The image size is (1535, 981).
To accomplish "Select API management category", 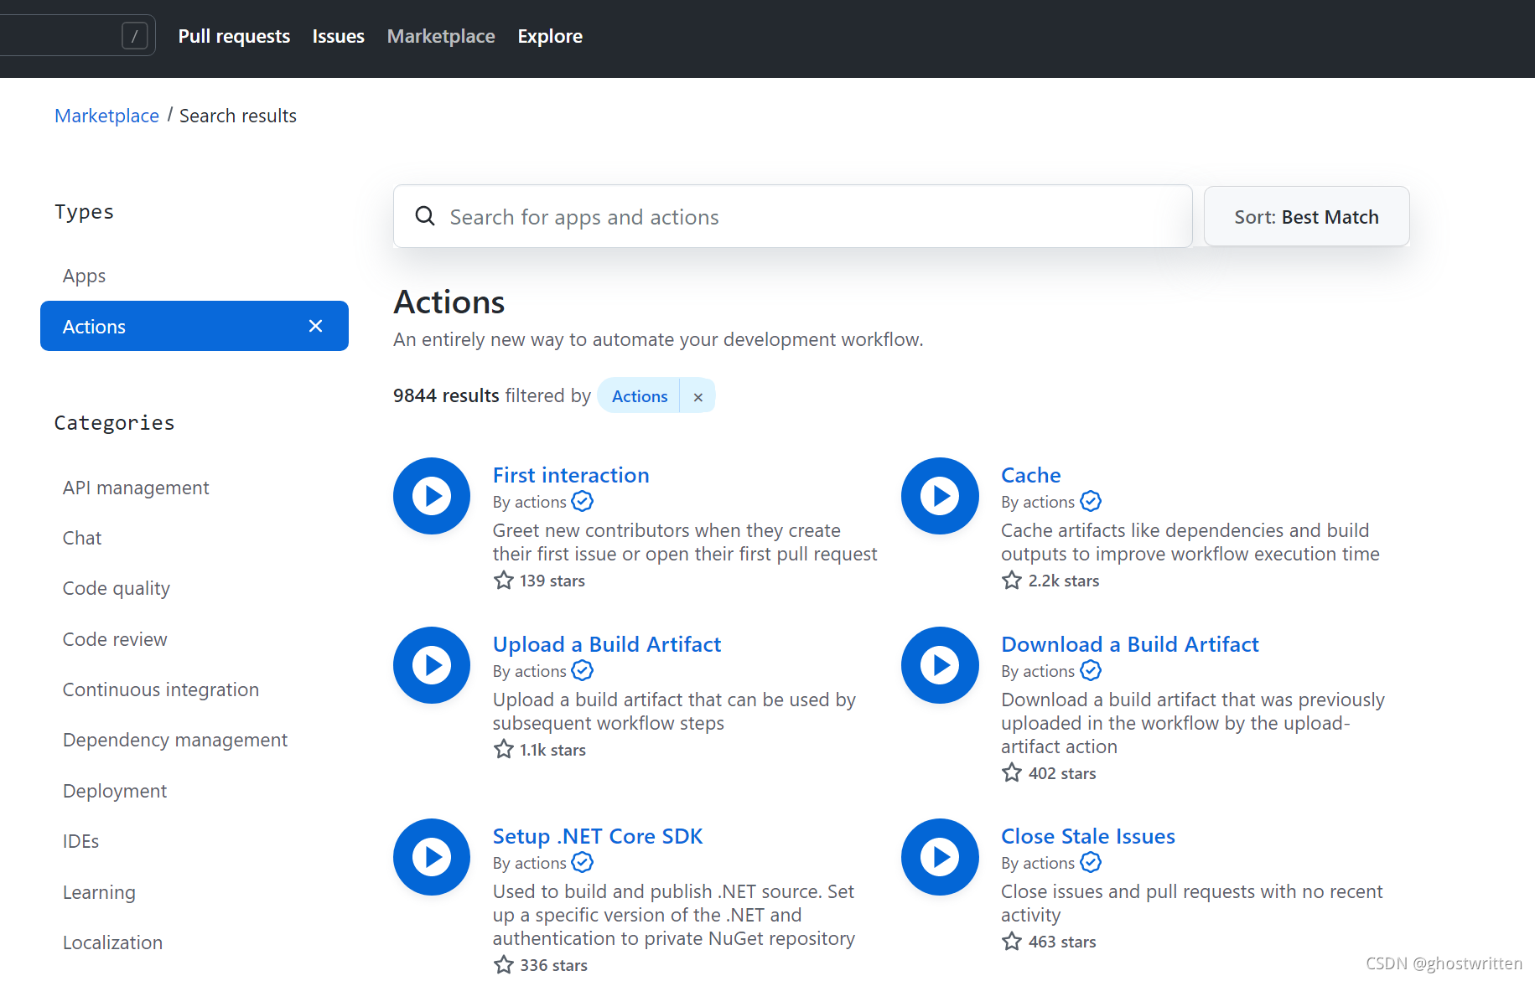I will coord(136,488).
